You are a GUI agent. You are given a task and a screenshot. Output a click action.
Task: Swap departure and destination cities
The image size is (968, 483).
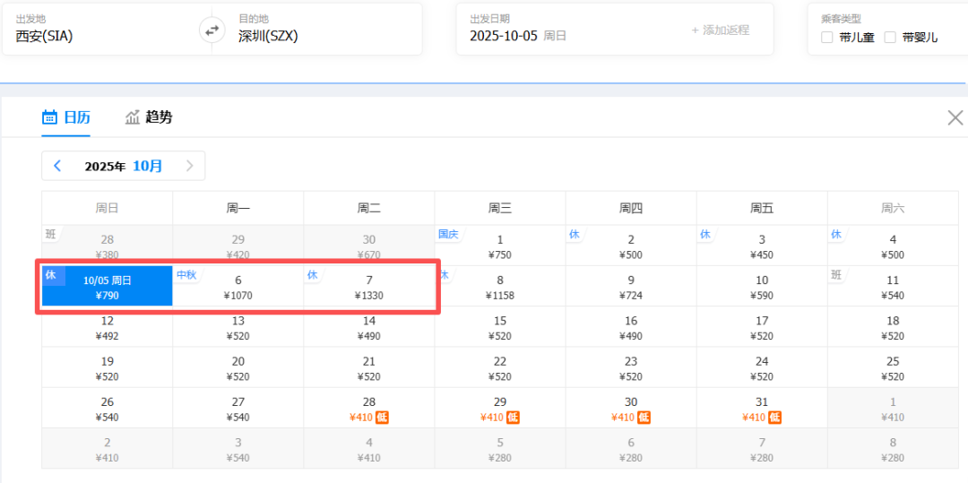[212, 30]
